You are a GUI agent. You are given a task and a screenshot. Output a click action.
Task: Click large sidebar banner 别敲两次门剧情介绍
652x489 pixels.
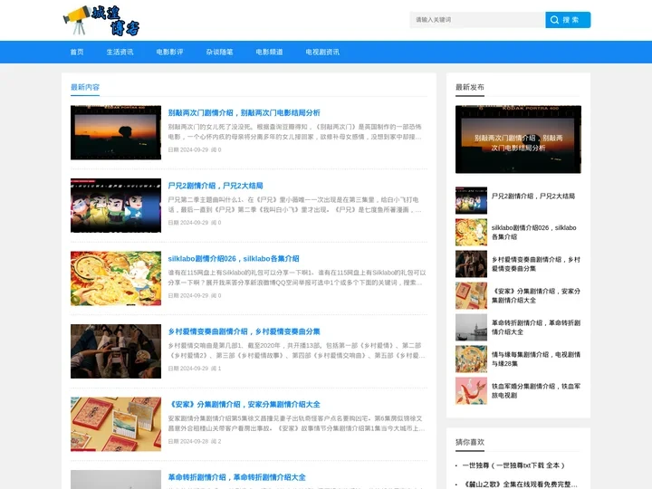[x=518, y=139]
